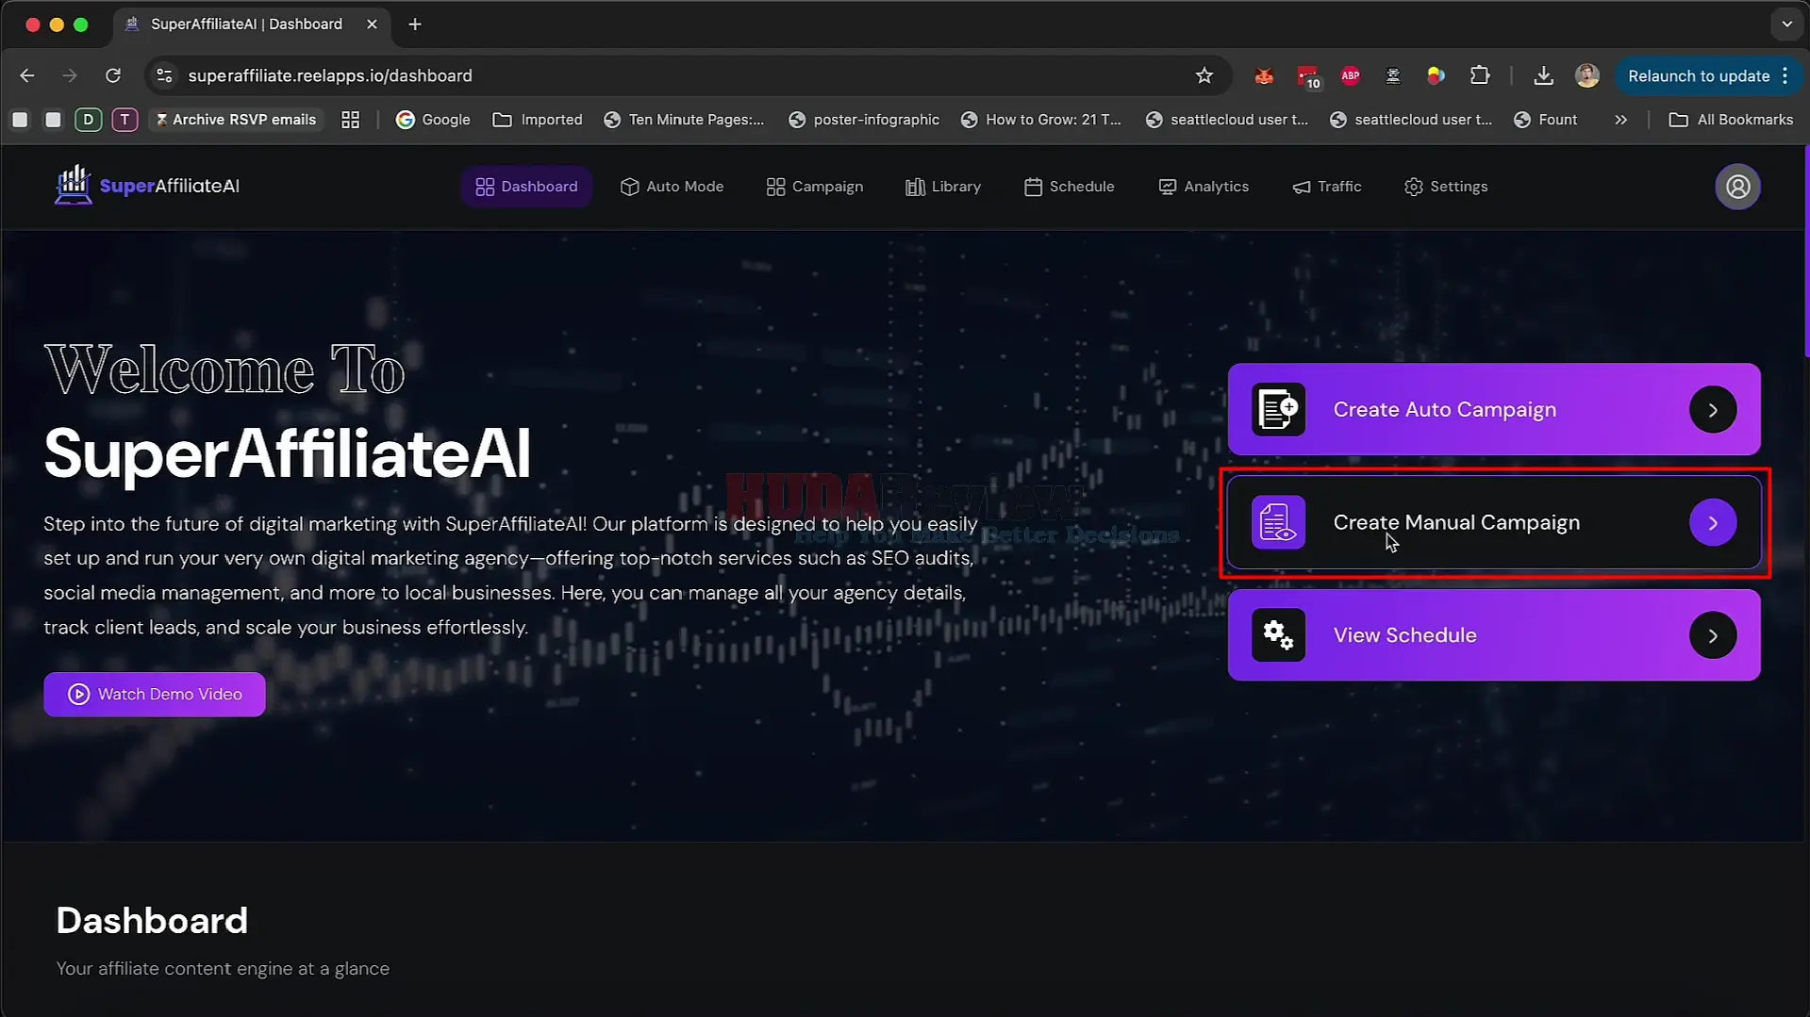
Task: Open the red extension with 10 badge
Action: (1308, 76)
